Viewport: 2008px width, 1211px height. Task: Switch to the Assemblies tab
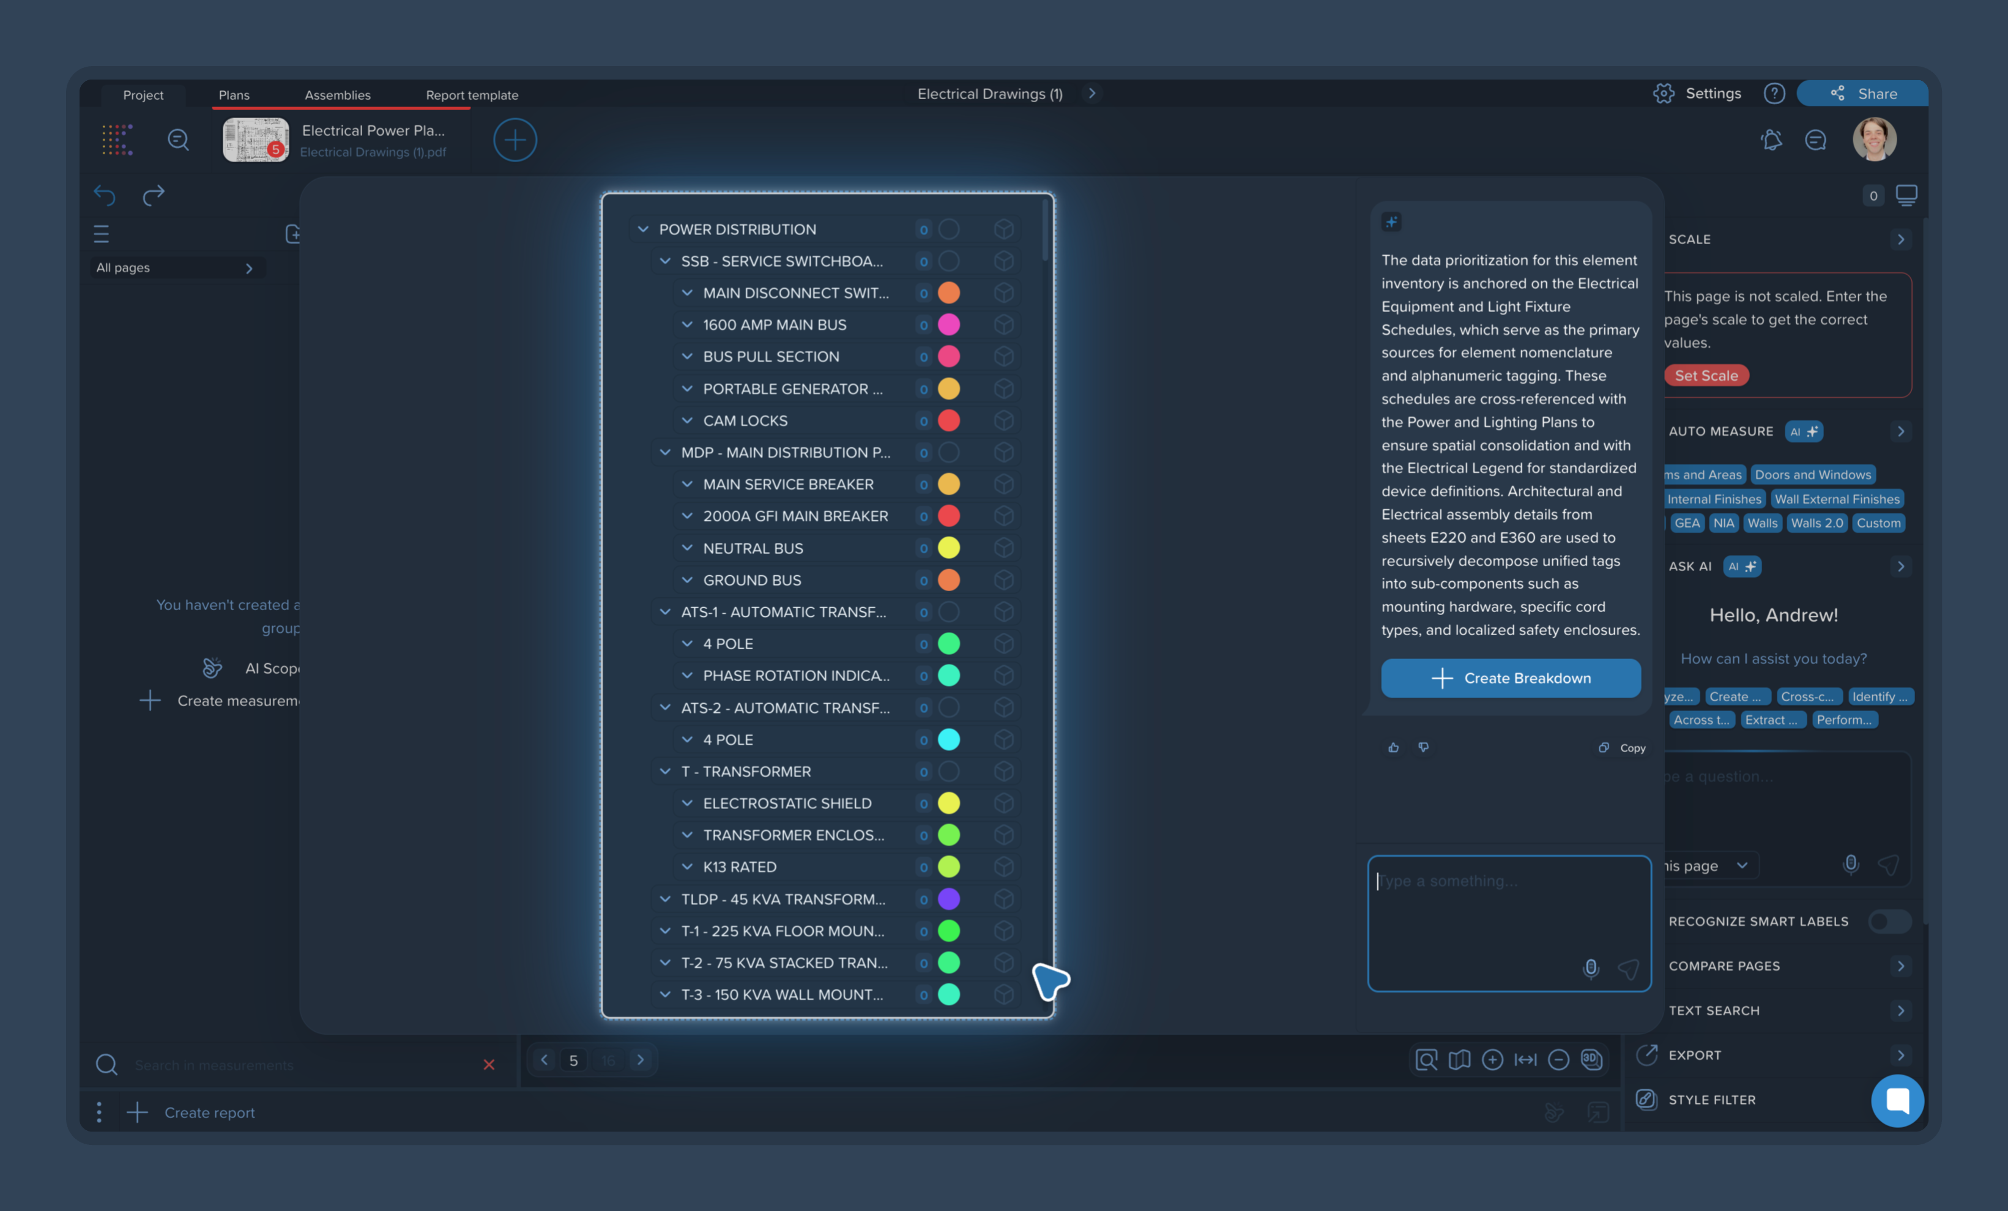[x=337, y=95]
